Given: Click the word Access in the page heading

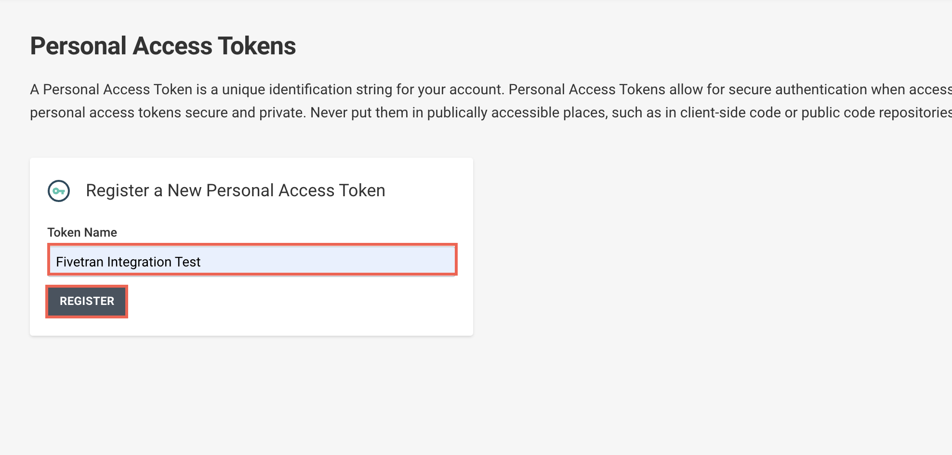Looking at the screenshot, I should coord(172,46).
